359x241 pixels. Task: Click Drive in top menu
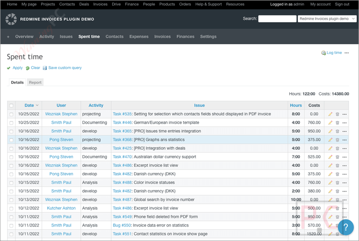(116, 4)
